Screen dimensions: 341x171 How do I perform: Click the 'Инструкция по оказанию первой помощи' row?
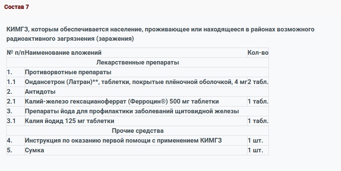point(138,140)
